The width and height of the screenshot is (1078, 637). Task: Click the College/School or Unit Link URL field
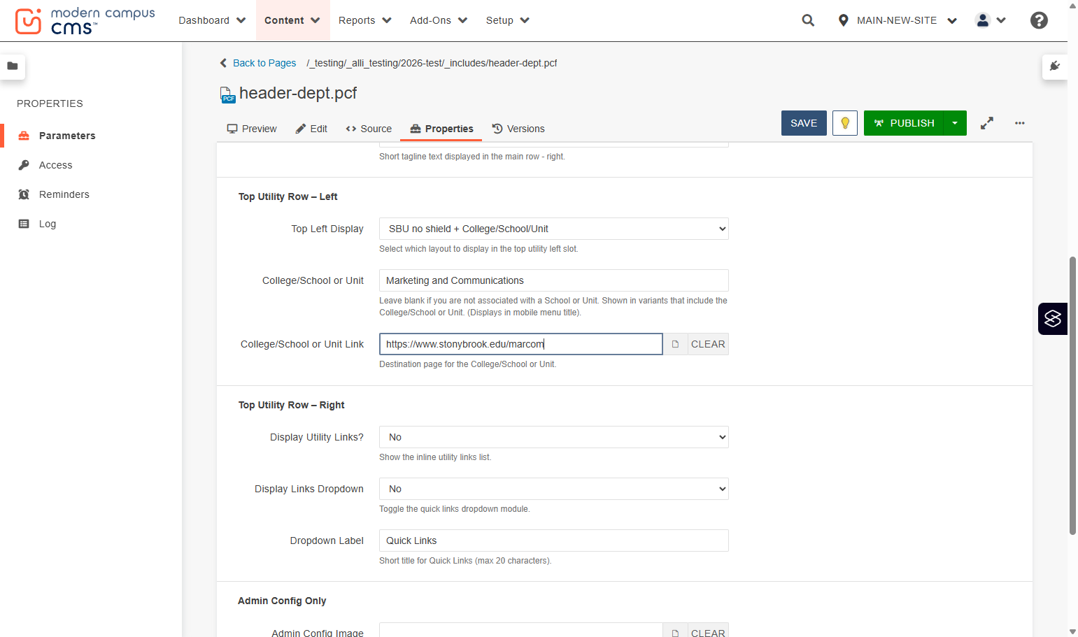[521, 344]
